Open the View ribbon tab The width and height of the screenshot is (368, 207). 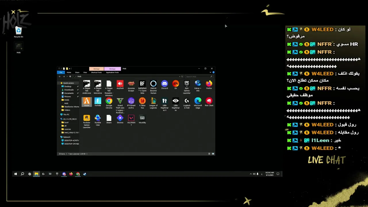(85, 72)
